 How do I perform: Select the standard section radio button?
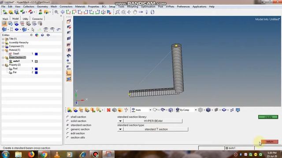pyautogui.click(x=67, y=125)
